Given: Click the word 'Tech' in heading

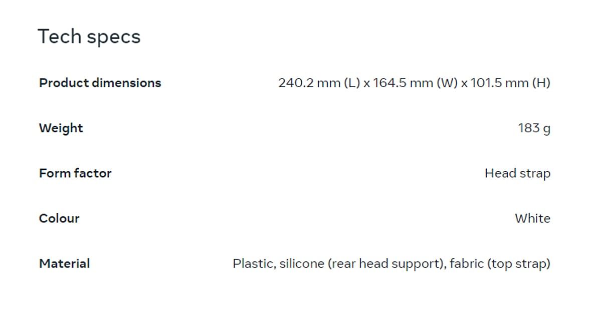Looking at the screenshot, I should [60, 37].
